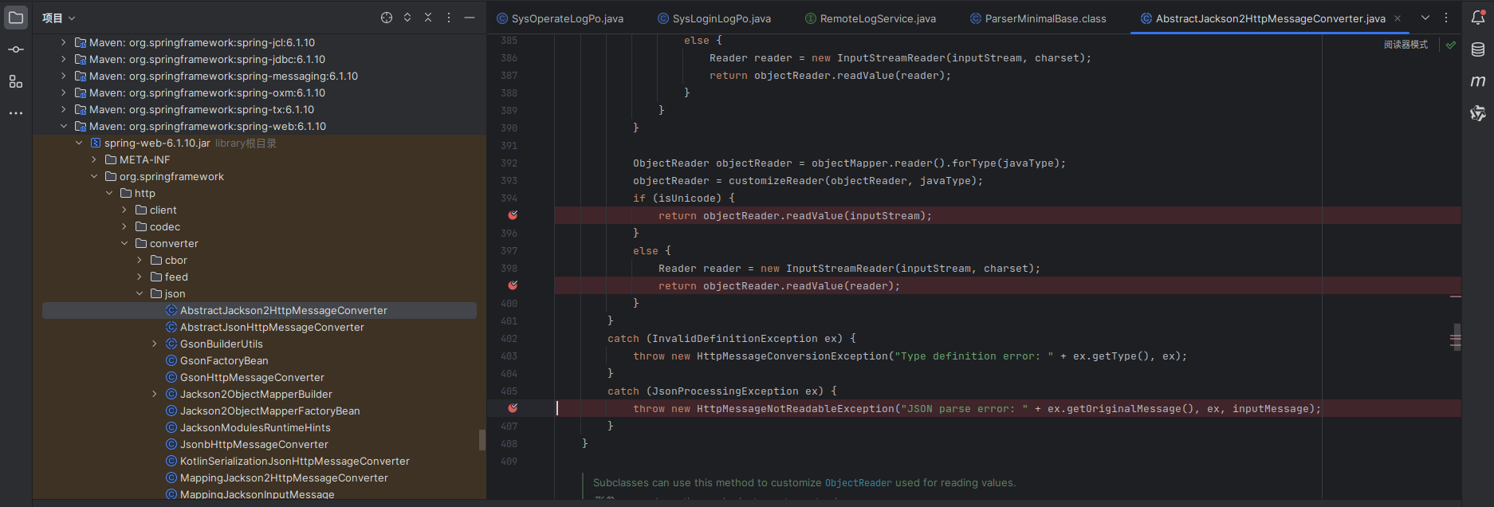Hide the project tool window

pos(470,18)
